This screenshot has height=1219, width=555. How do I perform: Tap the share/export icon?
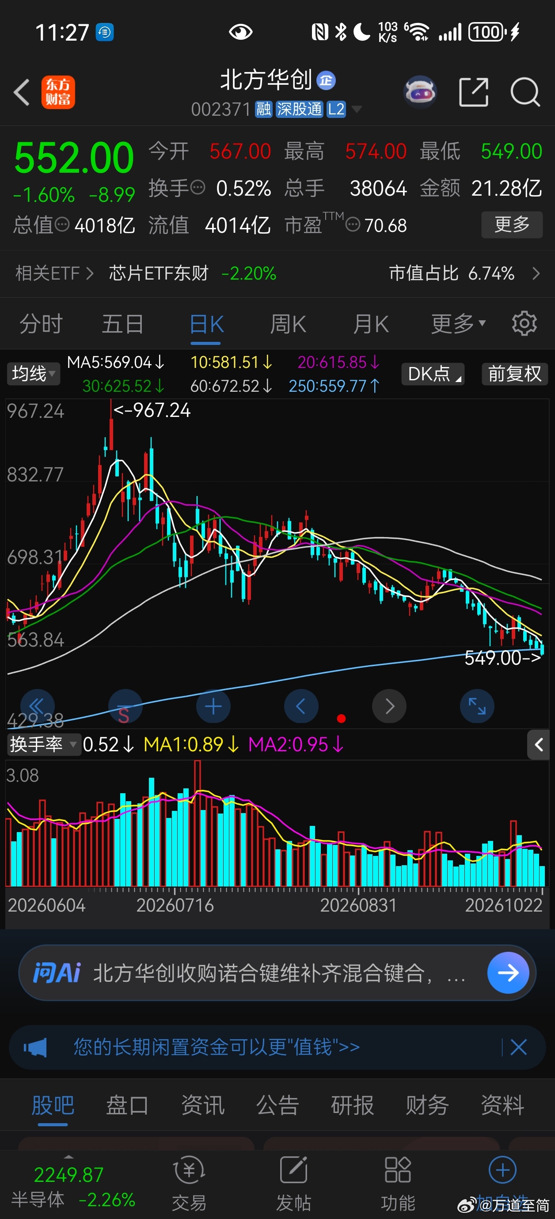click(x=474, y=92)
